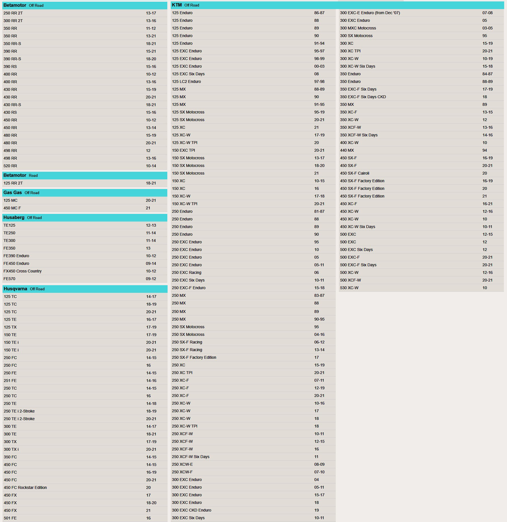Select the 350 MX row

coord(421,104)
